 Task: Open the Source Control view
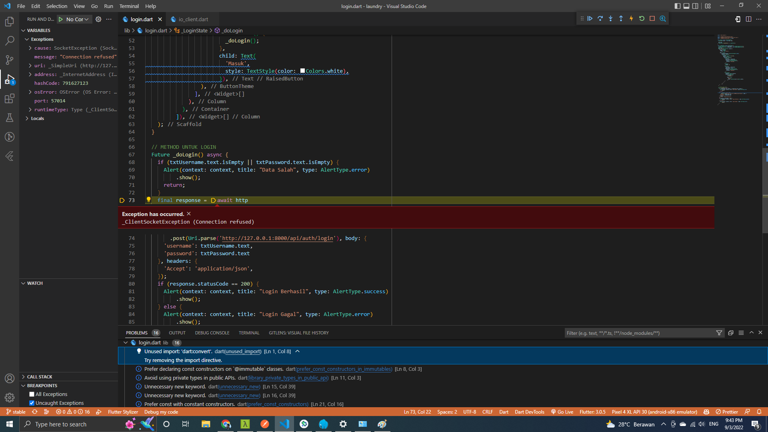click(10, 60)
